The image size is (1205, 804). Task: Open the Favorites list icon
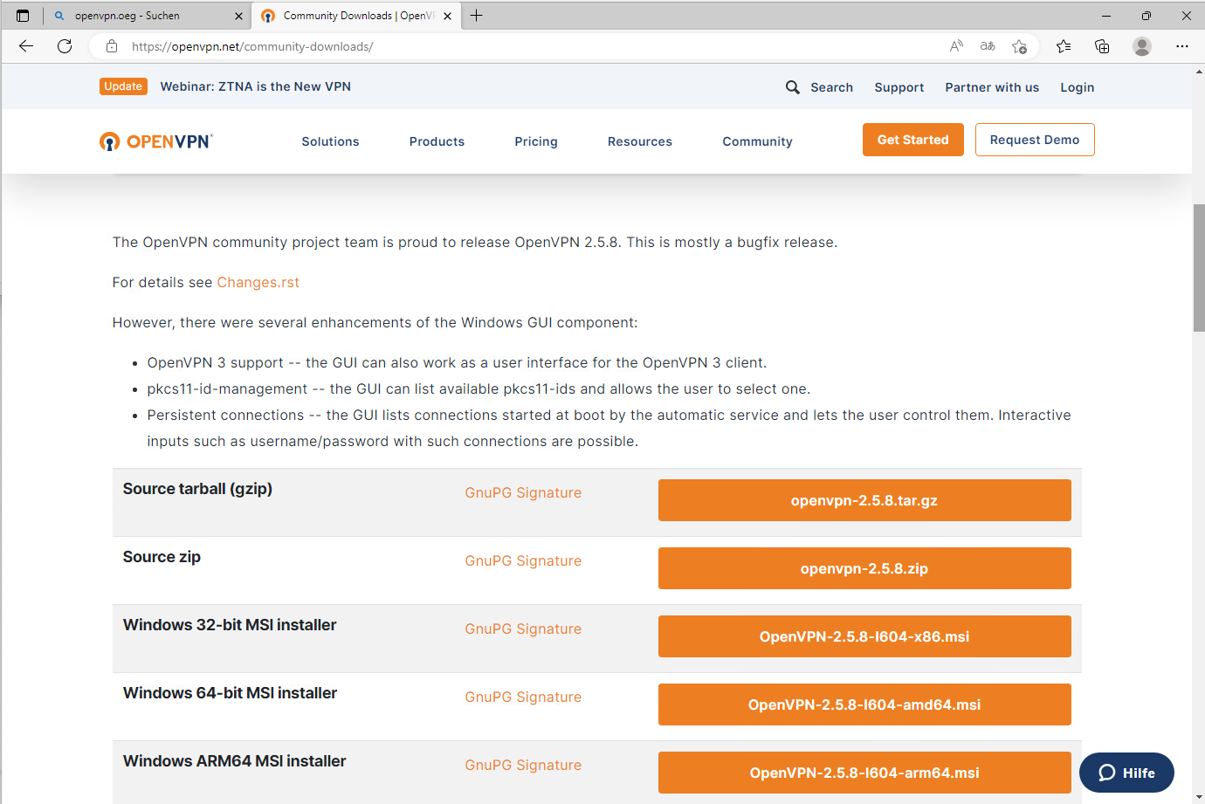coord(1064,46)
